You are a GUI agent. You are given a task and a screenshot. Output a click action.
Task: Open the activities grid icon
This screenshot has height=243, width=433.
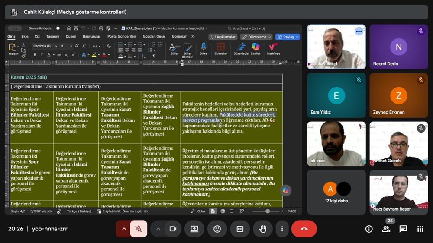click(420, 229)
